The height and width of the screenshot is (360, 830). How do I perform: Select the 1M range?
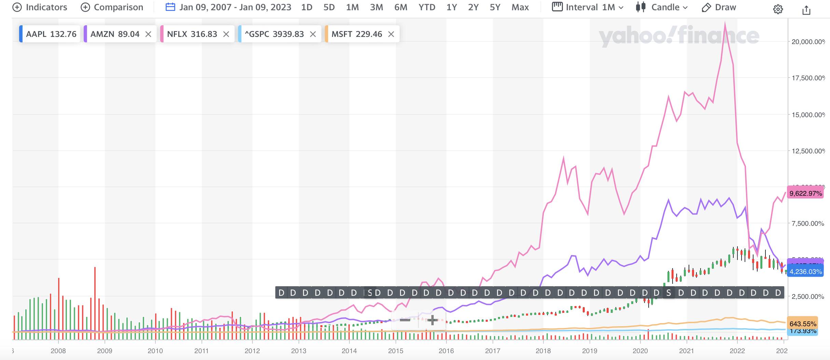(x=352, y=7)
